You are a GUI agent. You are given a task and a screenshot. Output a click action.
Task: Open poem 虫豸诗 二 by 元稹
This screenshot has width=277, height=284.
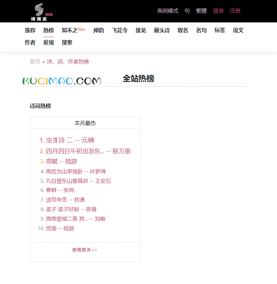(70, 140)
